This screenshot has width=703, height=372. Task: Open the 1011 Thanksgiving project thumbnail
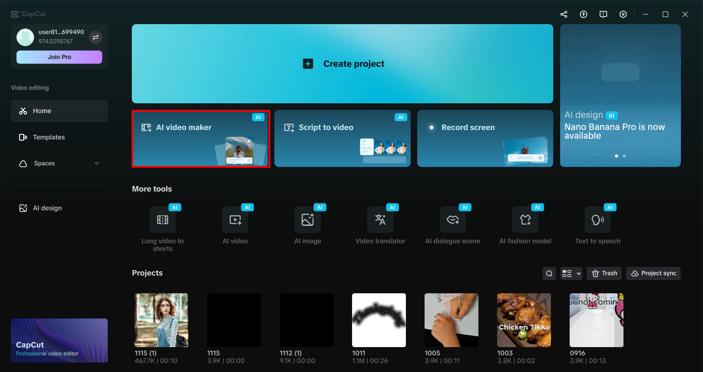(x=379, y=320)
